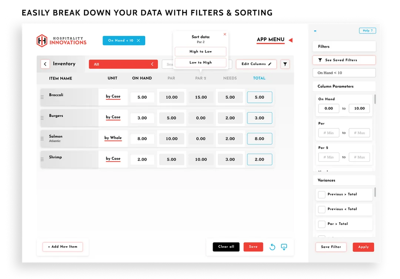The width and height of the screenshot is (400, 279).
Task: Click the red Save button
Action: coord(253,247)
